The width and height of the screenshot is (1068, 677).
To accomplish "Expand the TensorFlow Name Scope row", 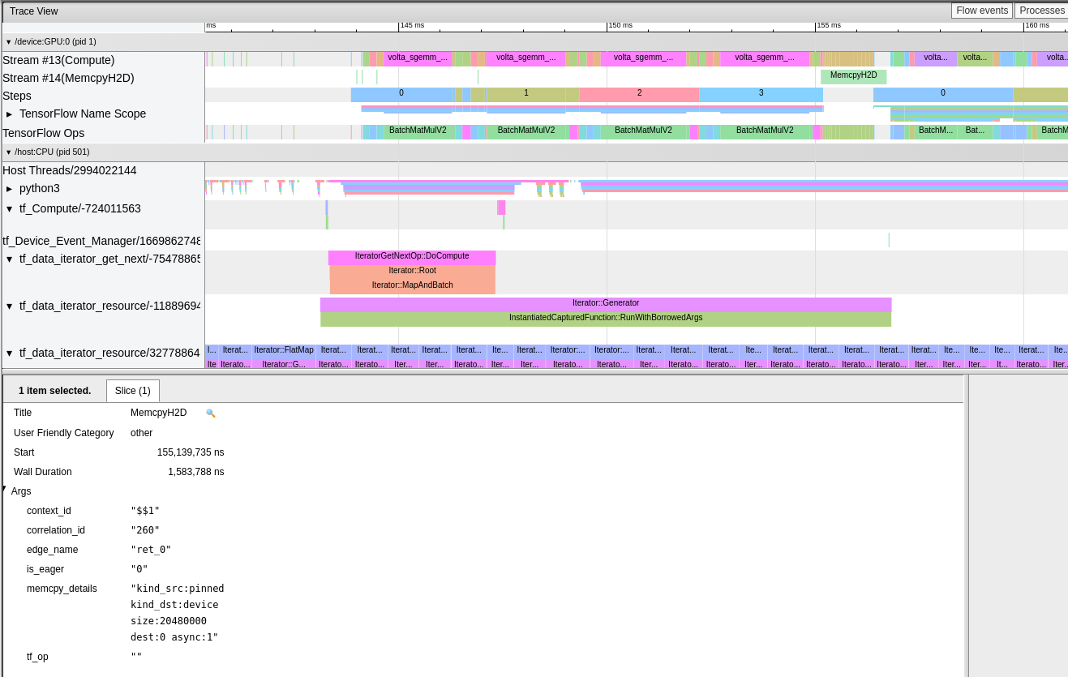I will 10,114.
